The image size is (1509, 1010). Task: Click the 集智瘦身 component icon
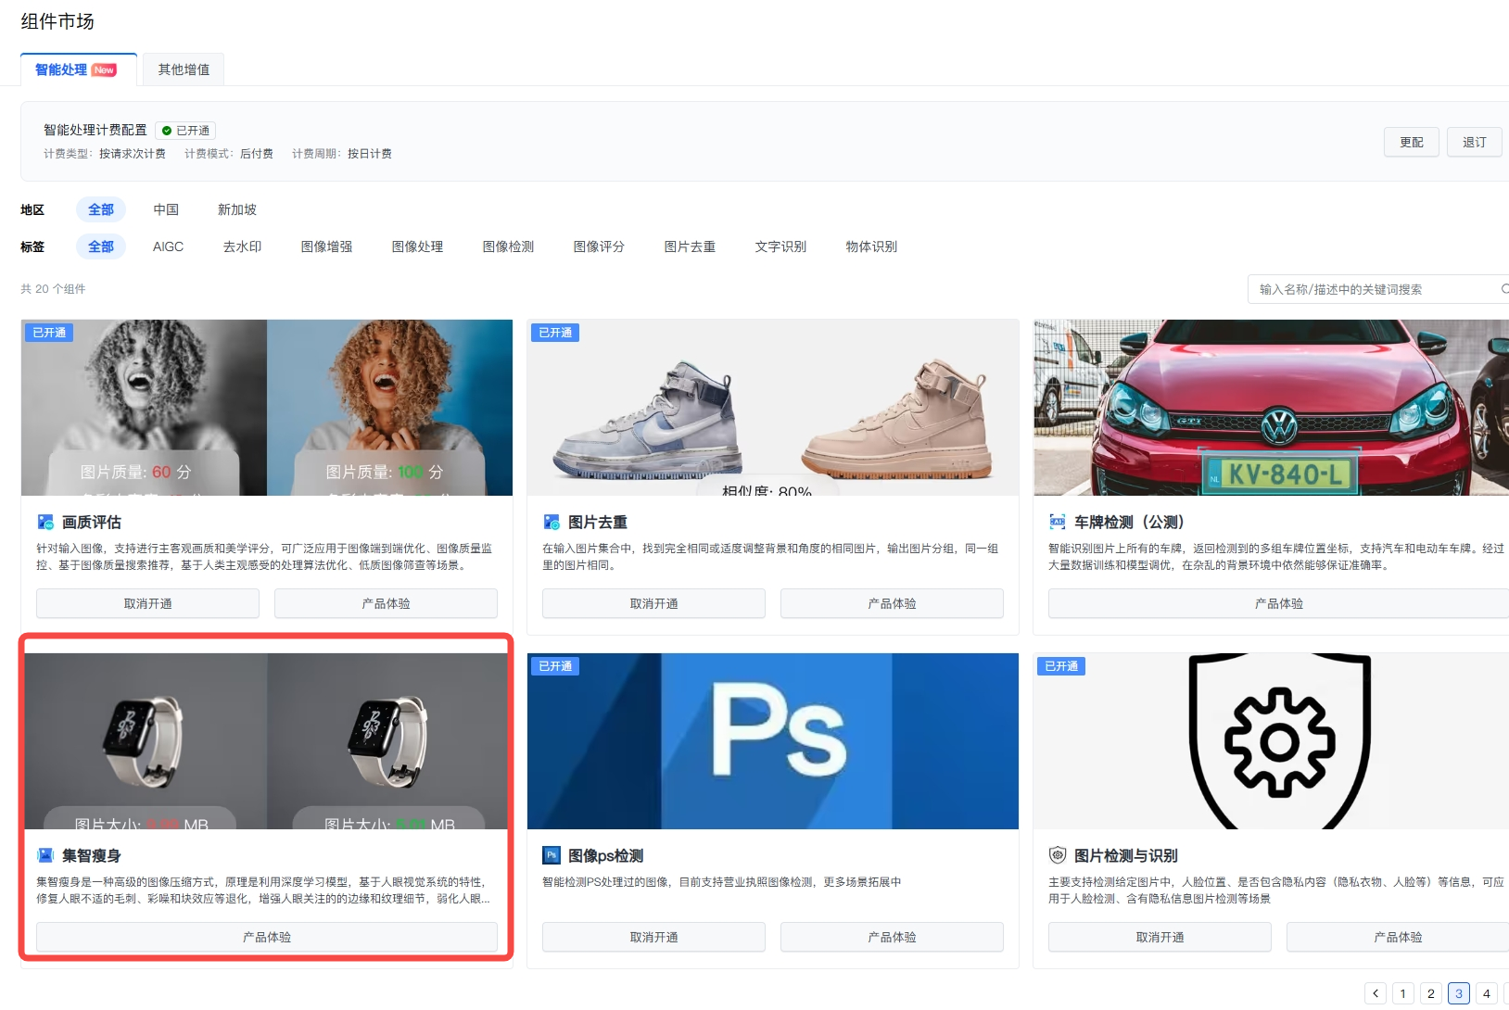[45, 855]
